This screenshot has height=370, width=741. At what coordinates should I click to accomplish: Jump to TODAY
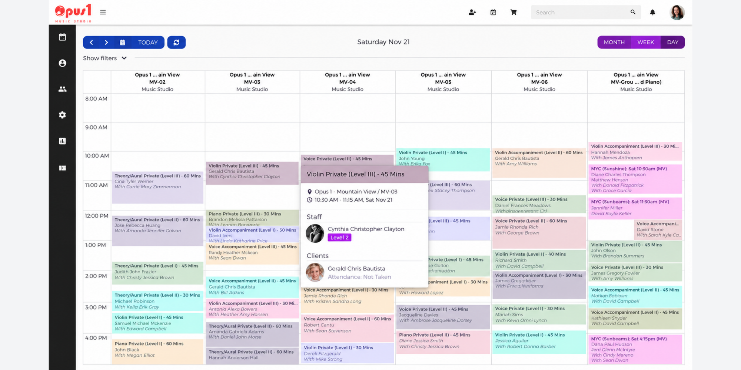148,43
